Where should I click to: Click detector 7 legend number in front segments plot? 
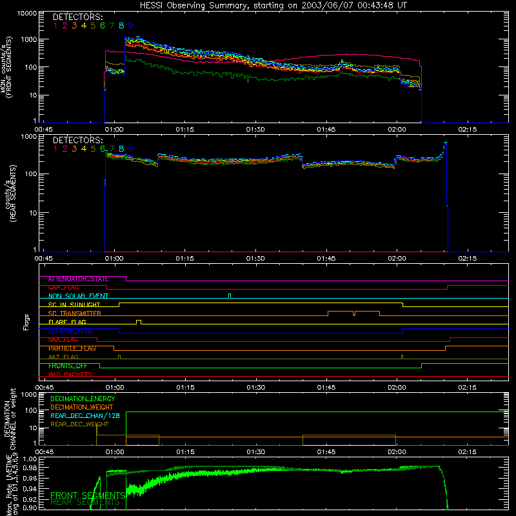(x=112, y=26)
